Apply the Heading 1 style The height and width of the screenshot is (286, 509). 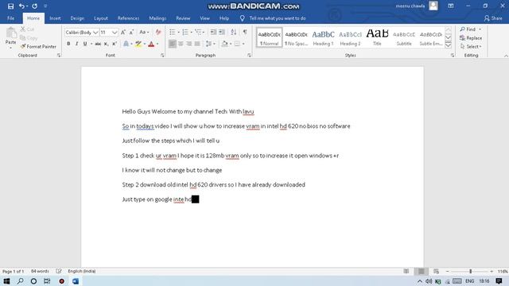coord(323,37)
